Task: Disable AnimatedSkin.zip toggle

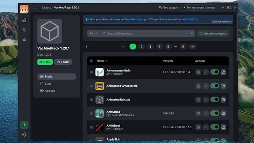Action: [x=215, y=100]
